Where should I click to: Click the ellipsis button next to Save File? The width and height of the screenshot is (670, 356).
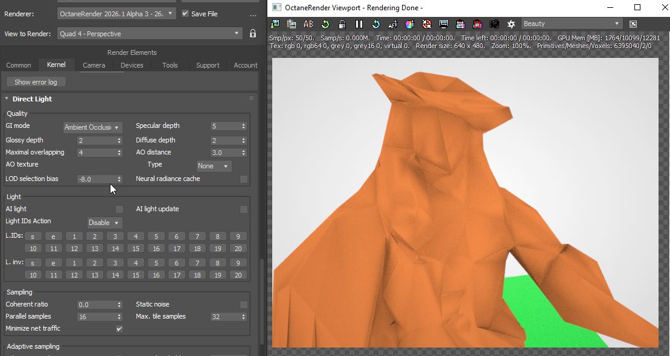point(254,14)
